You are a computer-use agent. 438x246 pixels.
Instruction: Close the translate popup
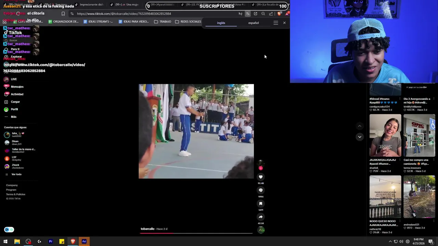click(x=284, y=23)
